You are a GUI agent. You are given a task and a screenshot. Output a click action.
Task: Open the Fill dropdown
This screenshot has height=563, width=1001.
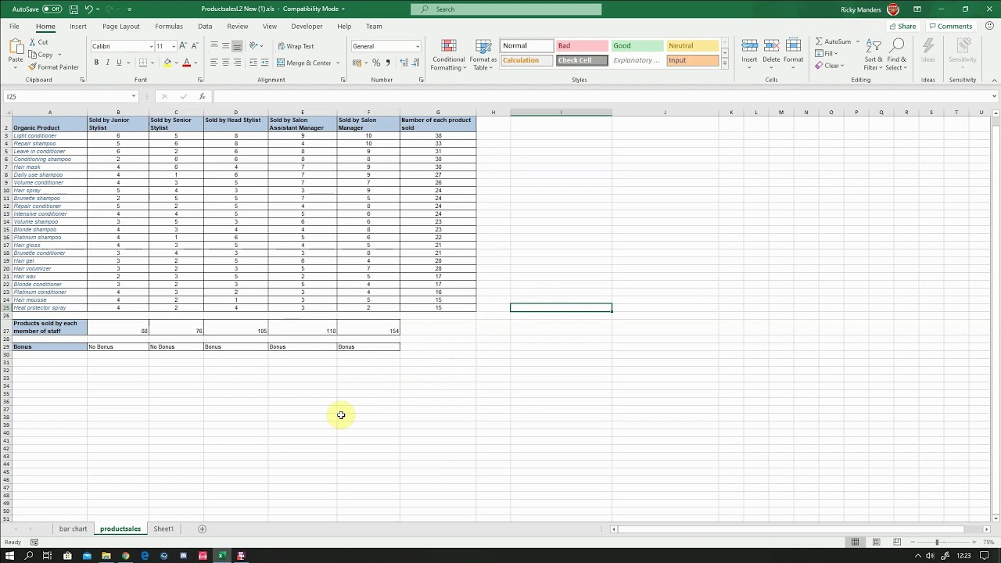coord(827,54)
